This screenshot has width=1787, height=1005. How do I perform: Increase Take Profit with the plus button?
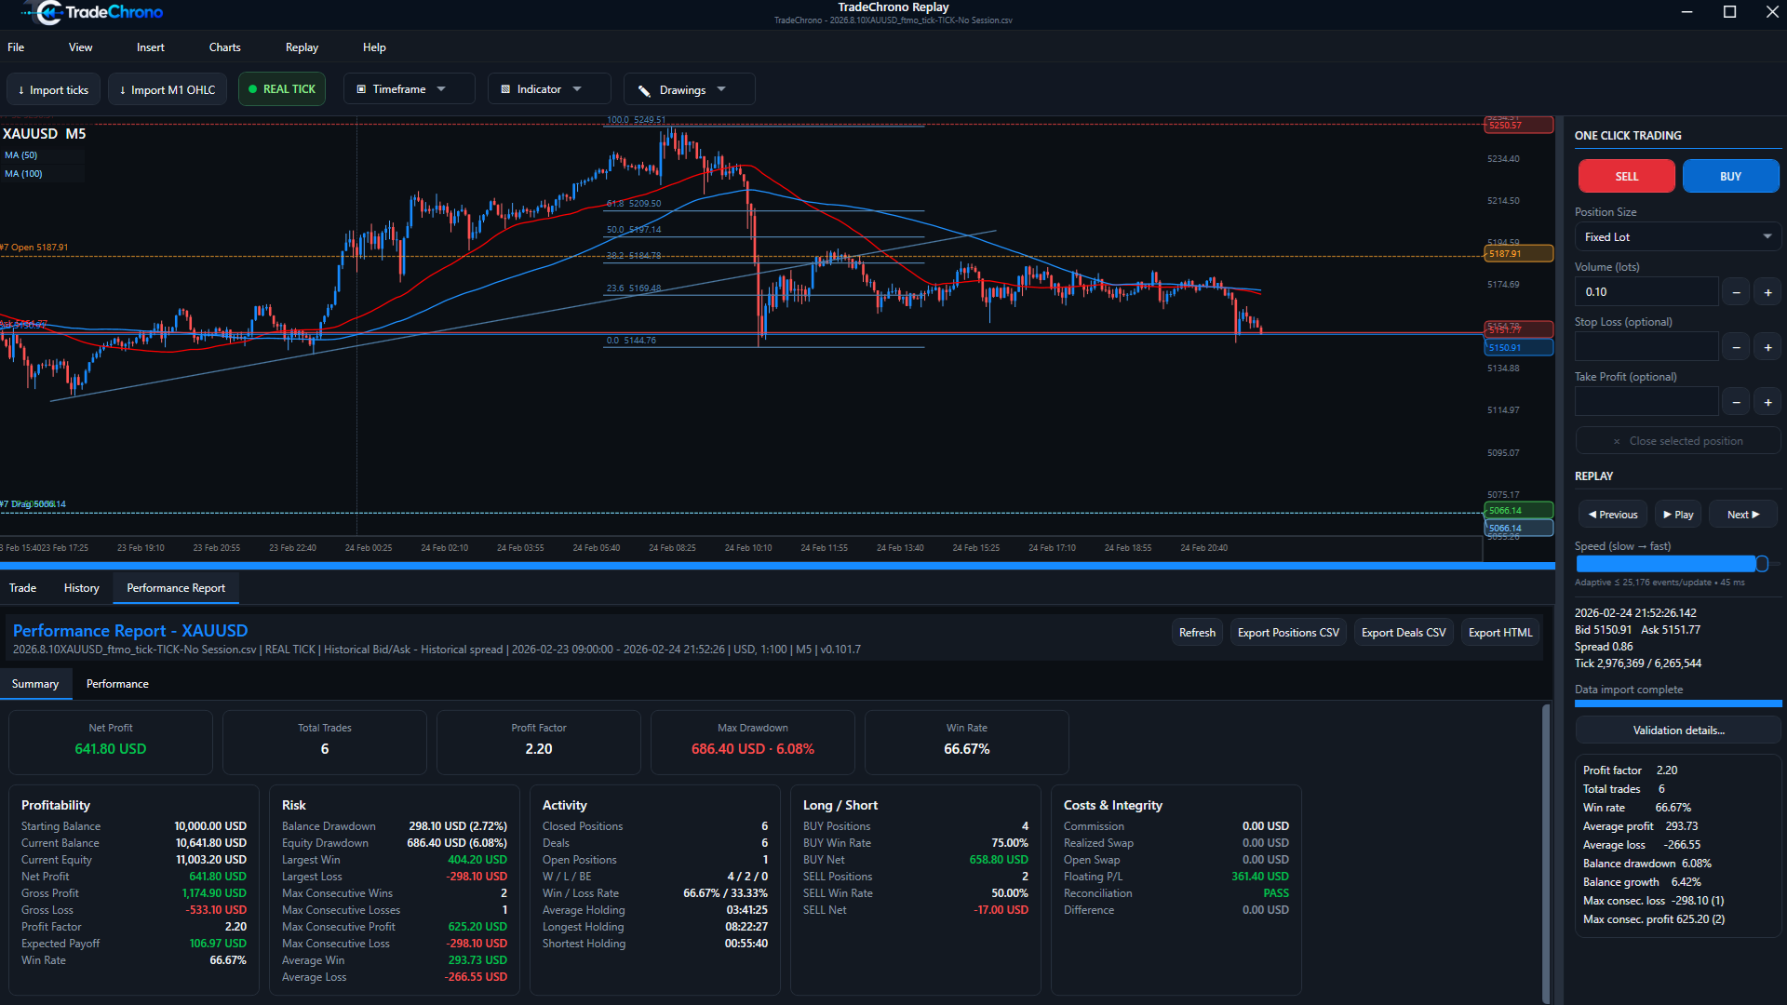1767,402
